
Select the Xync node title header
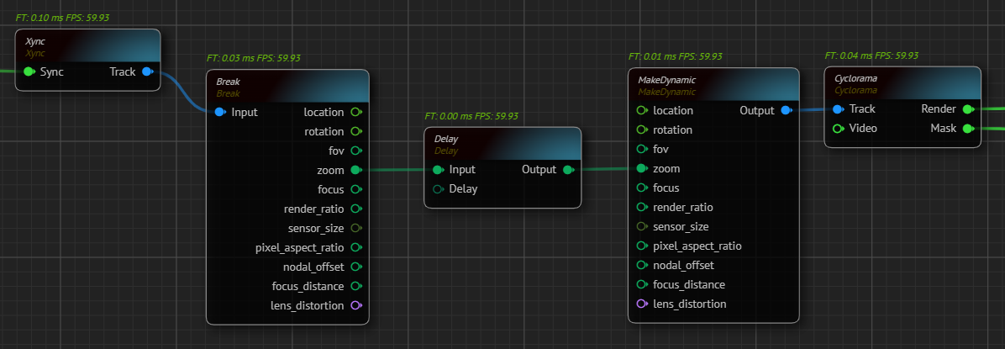(x=87, y=45)
